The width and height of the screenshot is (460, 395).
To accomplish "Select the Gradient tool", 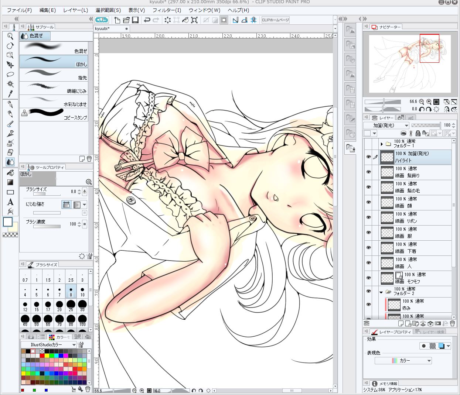I will (10, 182).
